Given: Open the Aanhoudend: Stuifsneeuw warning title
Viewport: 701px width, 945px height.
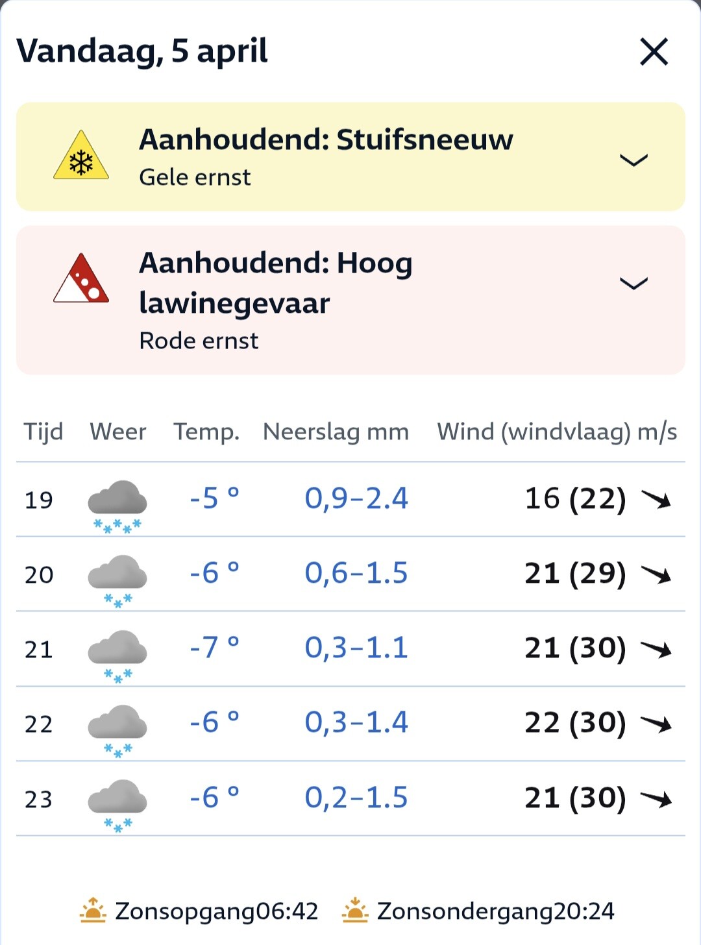Looking at the screenshot, I should pyautogui.click(x=326, y=140).
